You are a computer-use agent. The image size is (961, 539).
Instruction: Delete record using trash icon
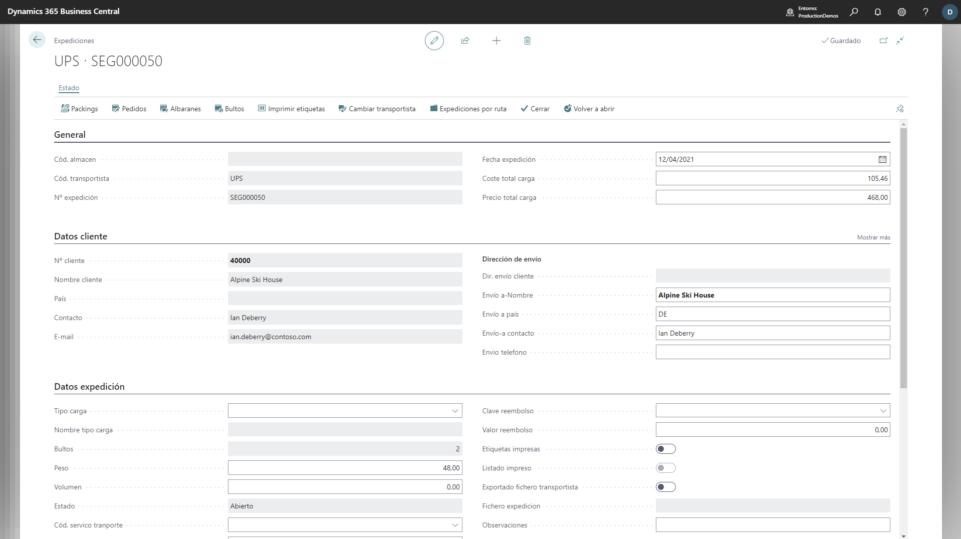(527, 41)
